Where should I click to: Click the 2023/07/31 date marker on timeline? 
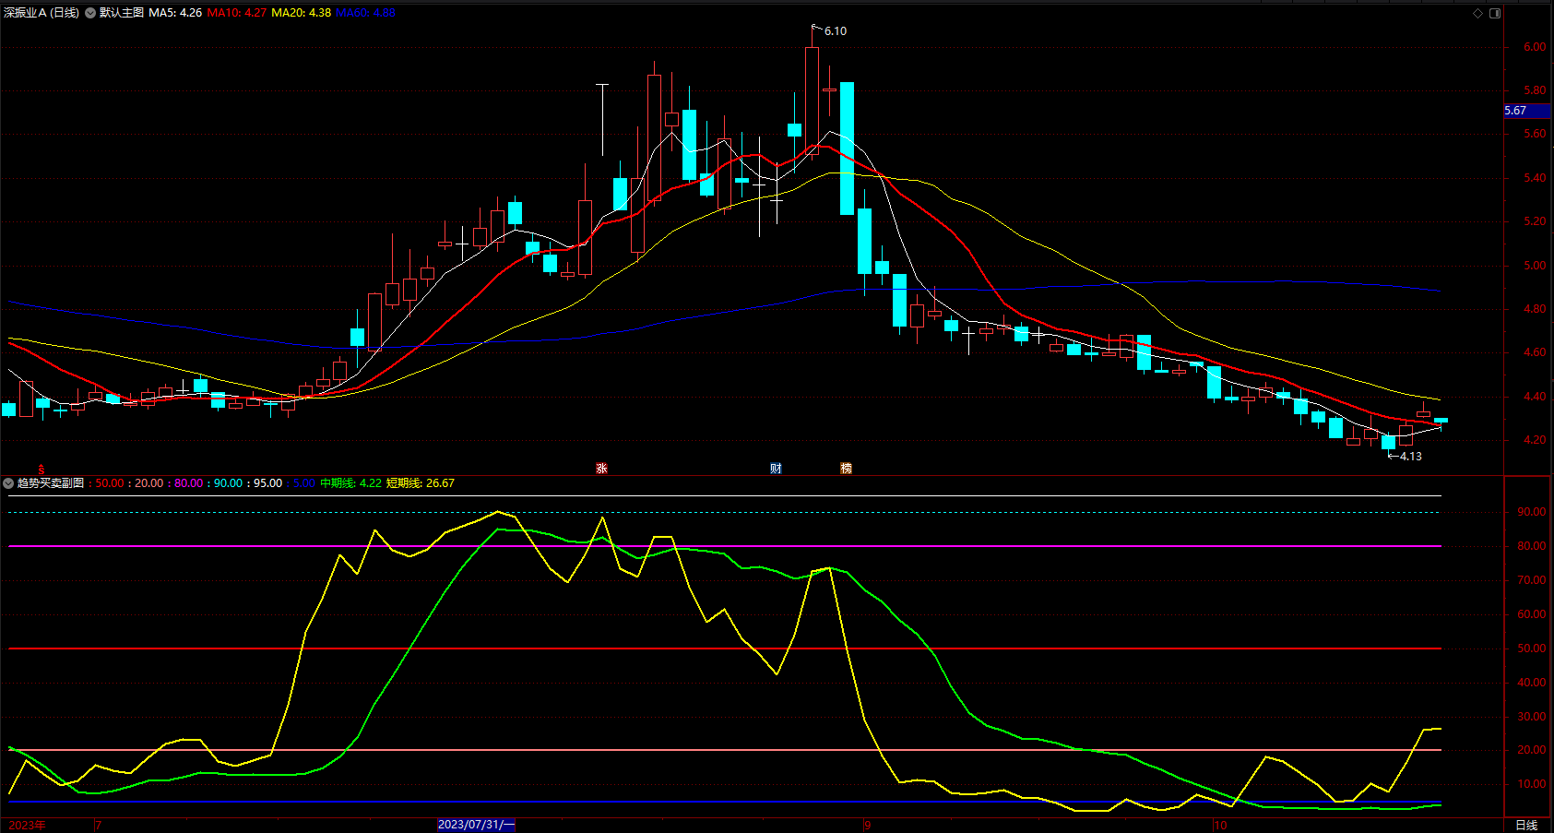coord(476,825)
